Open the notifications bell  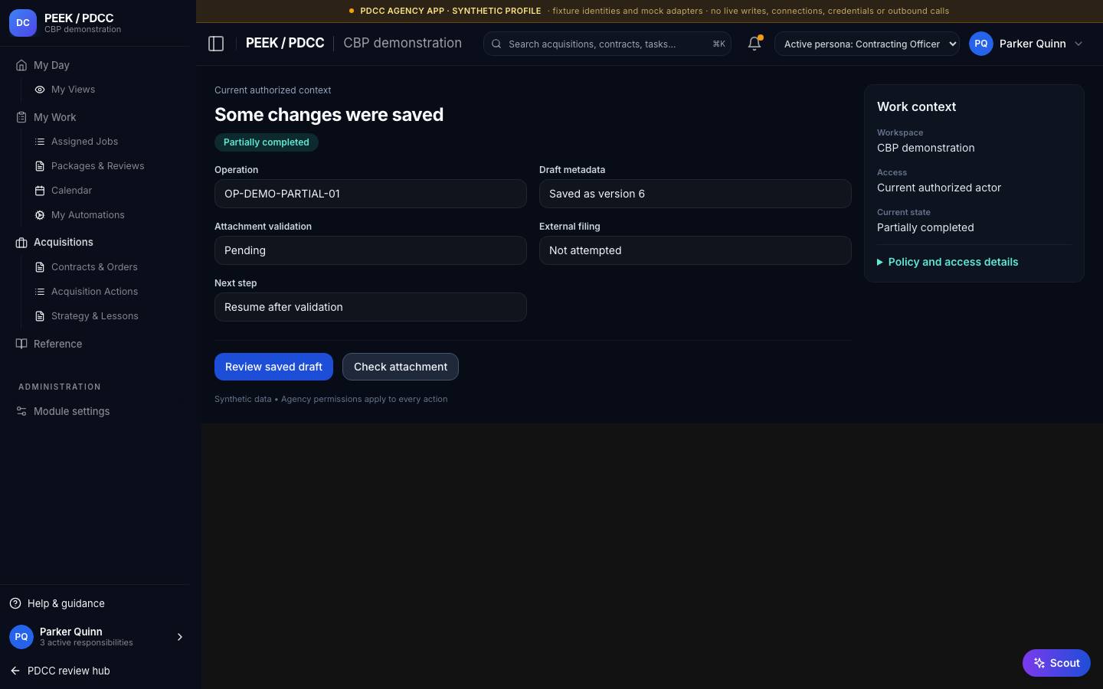[754, 44]
